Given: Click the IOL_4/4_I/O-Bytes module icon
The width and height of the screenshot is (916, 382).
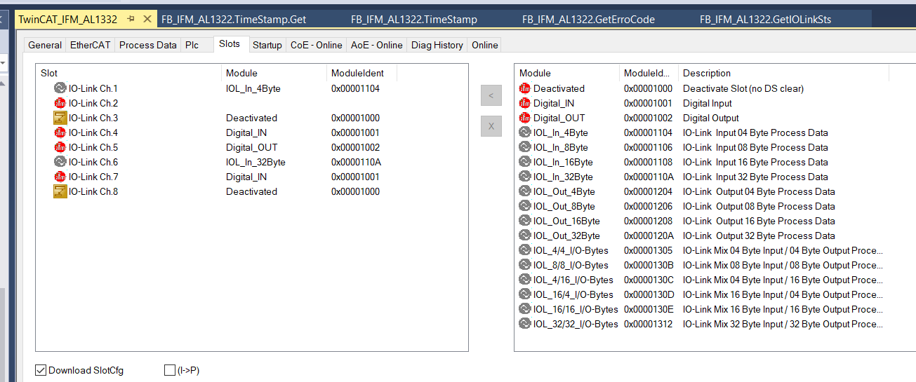Looking at the screenshot, I should [525, 250].
